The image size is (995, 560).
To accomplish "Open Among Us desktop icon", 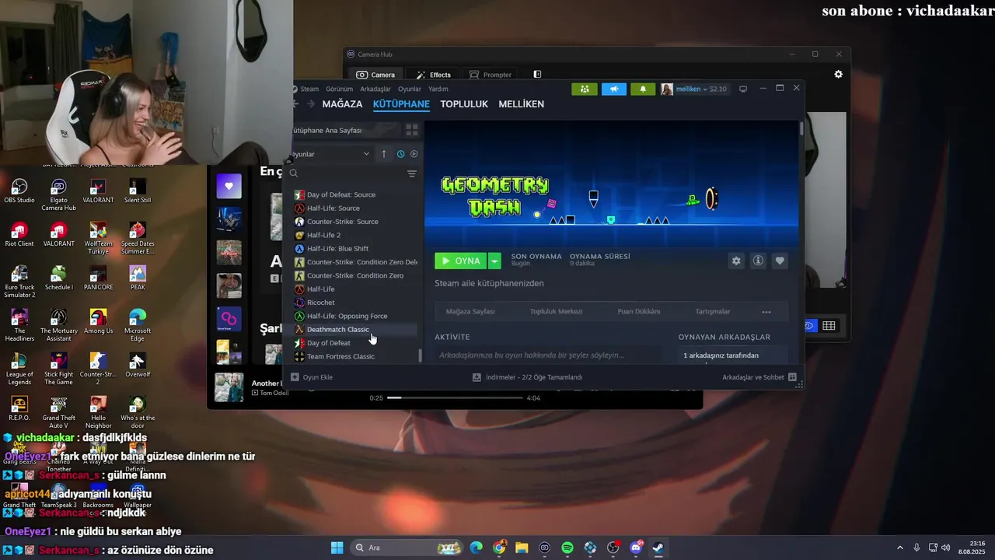I will 98,322.
